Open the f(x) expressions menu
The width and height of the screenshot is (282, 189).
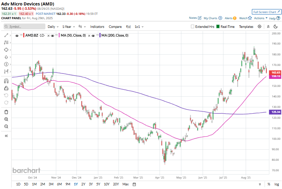pos(128,26)
